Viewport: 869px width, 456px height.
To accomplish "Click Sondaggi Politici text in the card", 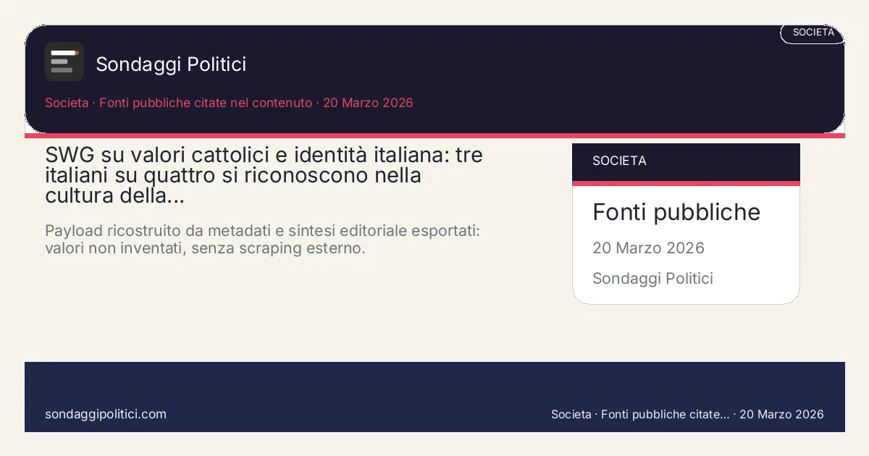I will [652, 279].
